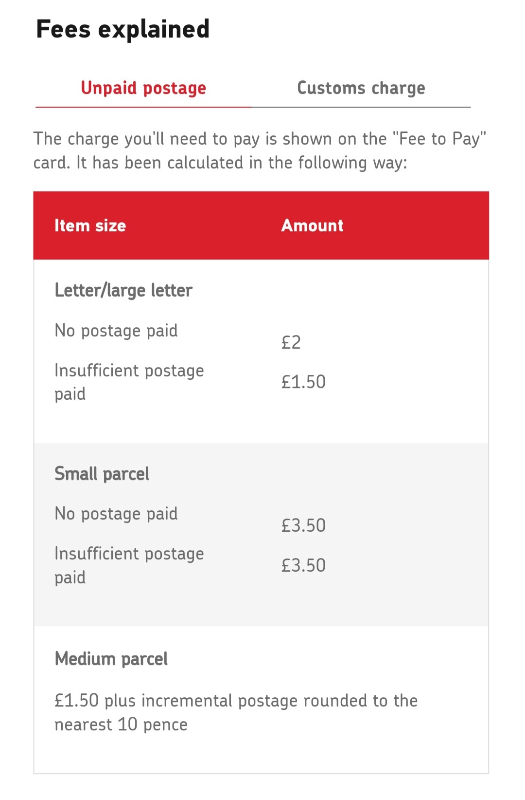Viewport: 525px width, 800px height.
Task: Click the second £3.50 small parcel amount
Action: [303, 565]
